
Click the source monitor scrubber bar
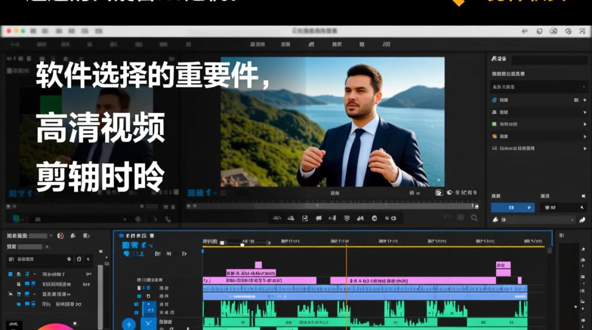pyautogui.click(x=91, y=205)
